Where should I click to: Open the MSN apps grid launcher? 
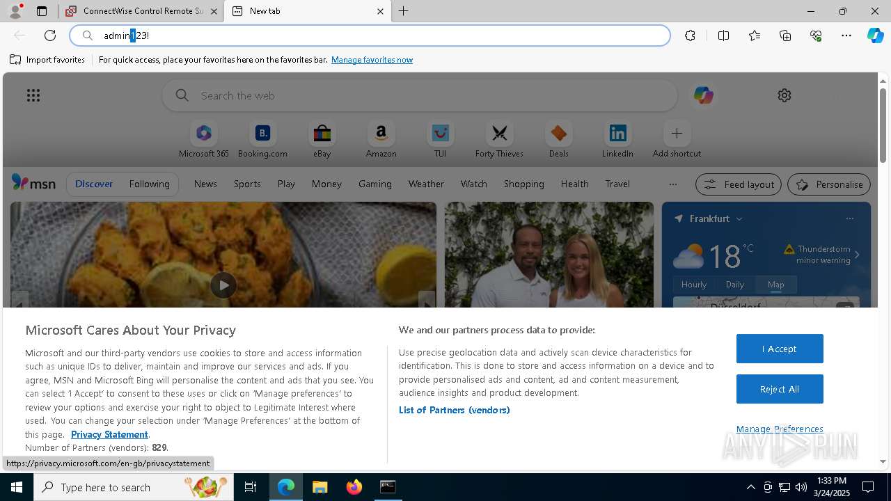(x=33, y=95)
